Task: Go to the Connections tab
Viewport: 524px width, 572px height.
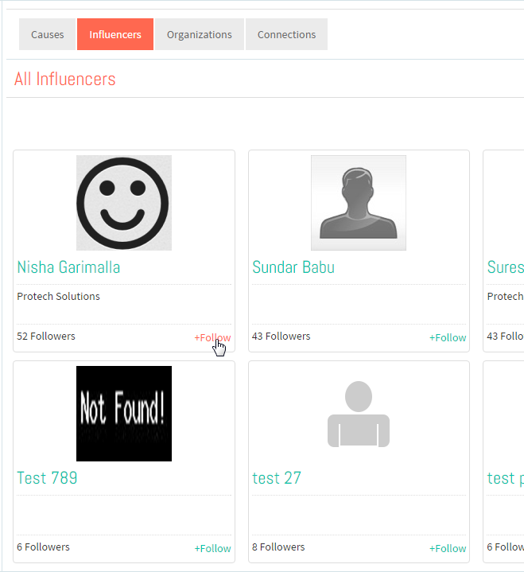Action: (x=286, y=34)
